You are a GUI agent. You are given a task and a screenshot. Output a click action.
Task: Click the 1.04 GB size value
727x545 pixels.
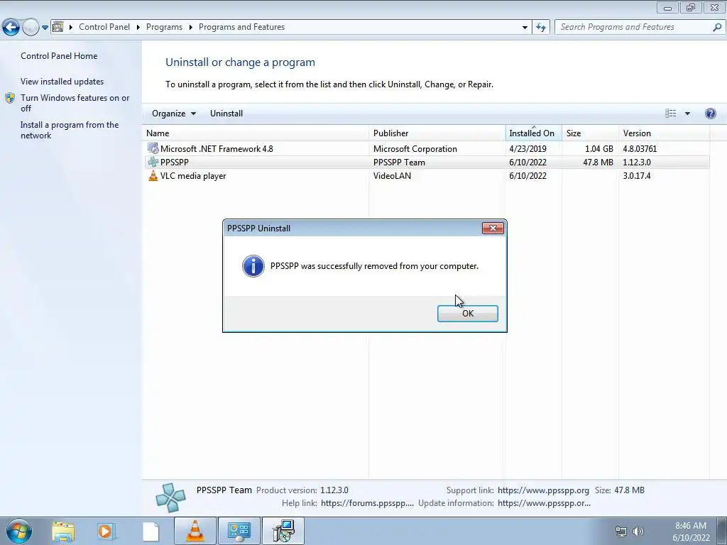[599, 149]
